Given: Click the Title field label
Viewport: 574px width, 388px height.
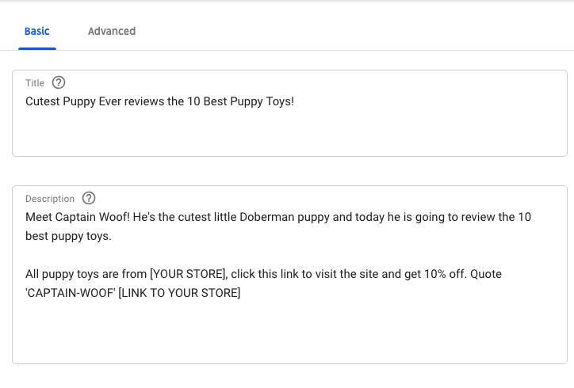Looking at the screenshot, I should 35,83.
